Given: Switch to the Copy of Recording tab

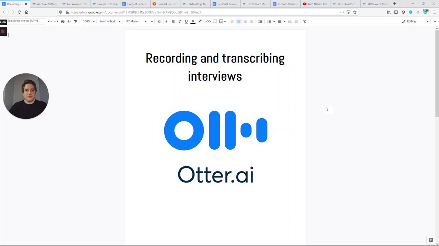Looking at the screenshot, I should 135,4.
